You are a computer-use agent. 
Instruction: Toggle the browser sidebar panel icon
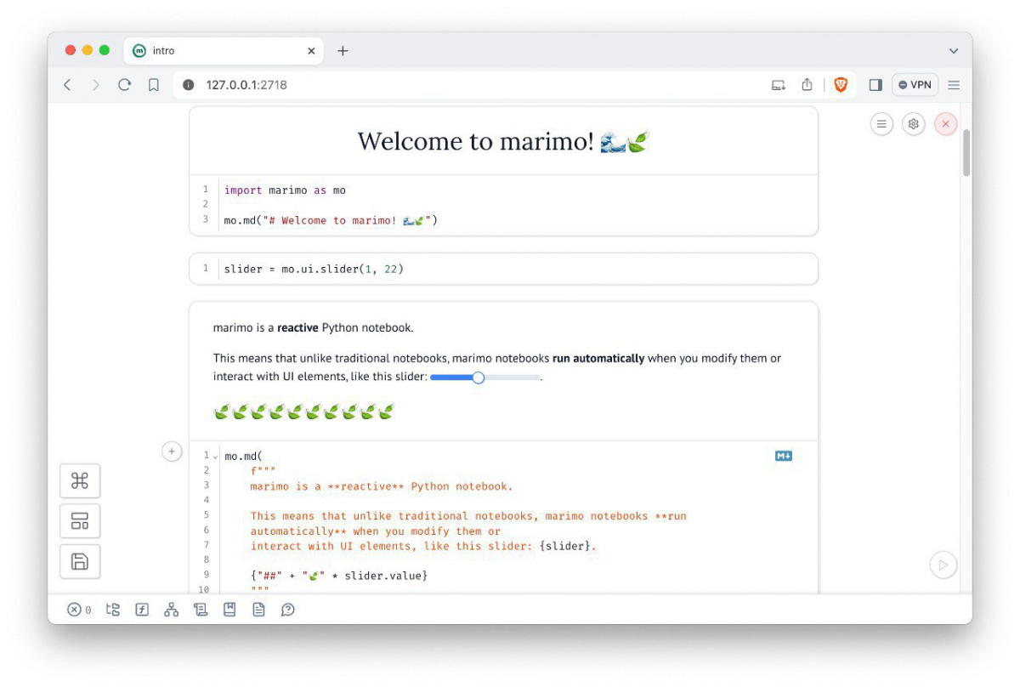coord(875,84)
